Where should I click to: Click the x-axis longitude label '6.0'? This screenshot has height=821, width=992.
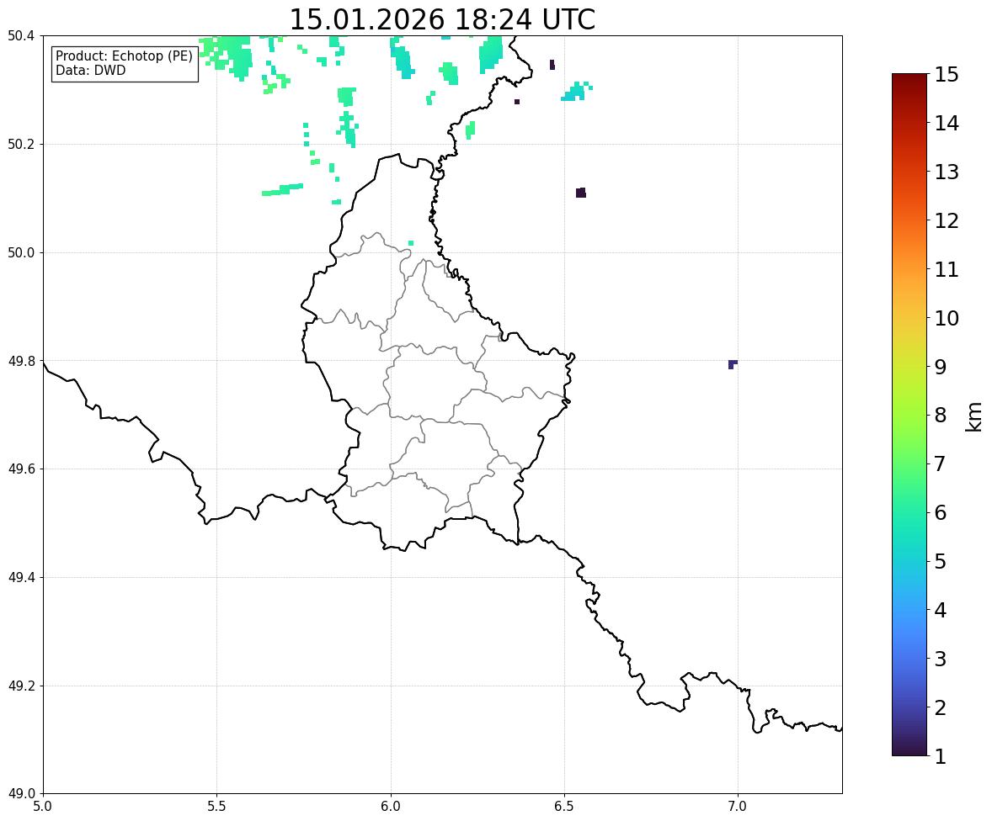point(391,807)
